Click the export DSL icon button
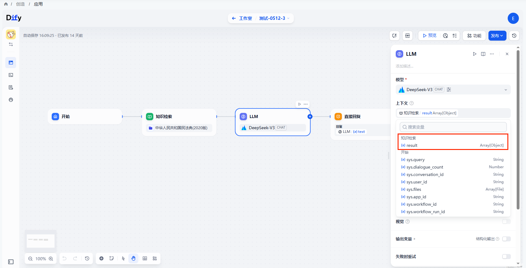 (394, 36)
